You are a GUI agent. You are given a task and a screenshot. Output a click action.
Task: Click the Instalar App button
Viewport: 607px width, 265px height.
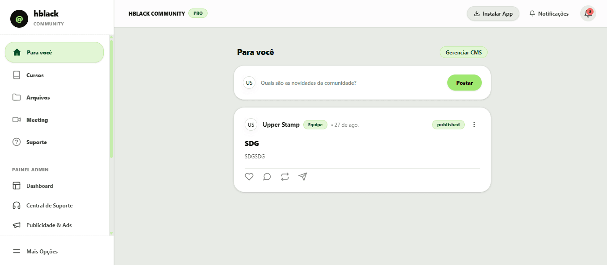[493, 13]
